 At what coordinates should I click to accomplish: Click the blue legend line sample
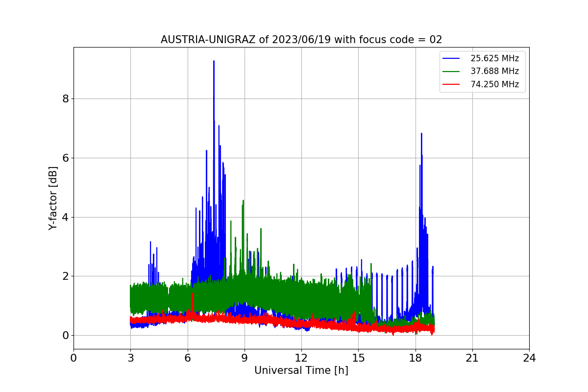click(x=451, y=58)
